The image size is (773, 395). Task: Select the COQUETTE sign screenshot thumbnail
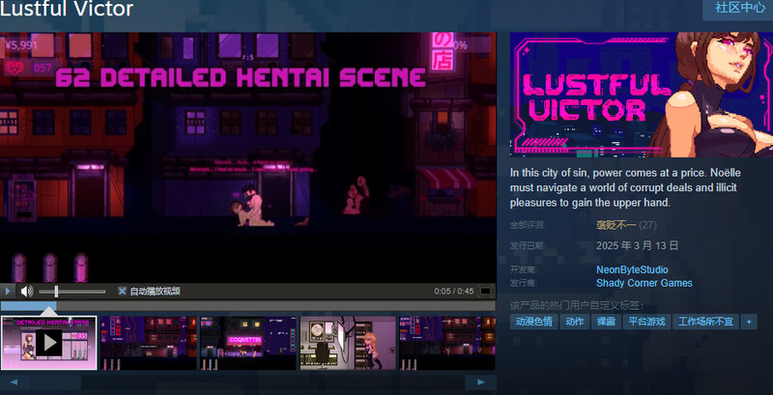248,342
